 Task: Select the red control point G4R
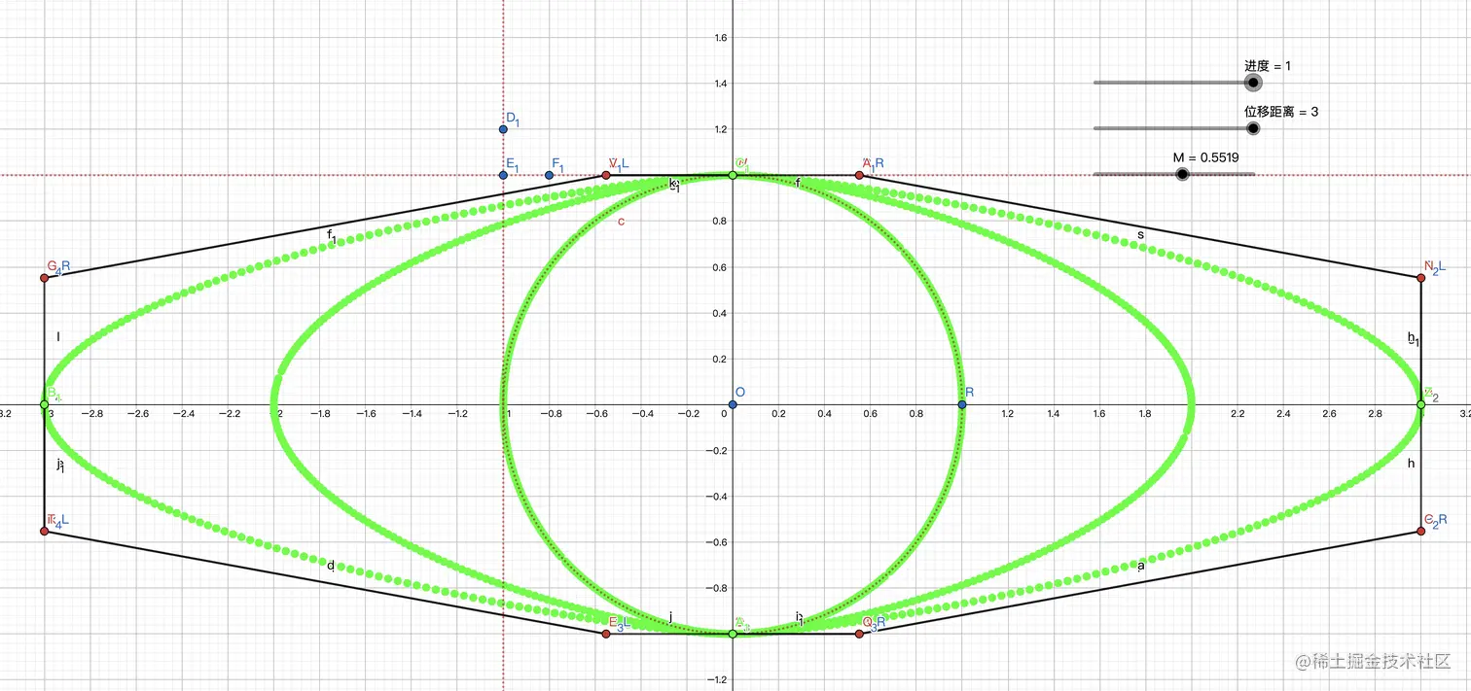pos(44,278)
